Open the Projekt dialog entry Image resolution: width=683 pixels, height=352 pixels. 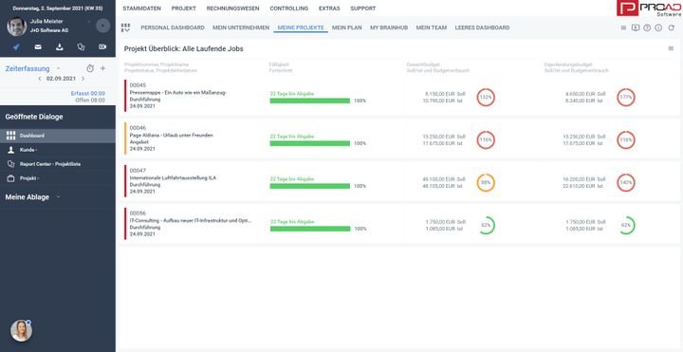coord(58,178)
